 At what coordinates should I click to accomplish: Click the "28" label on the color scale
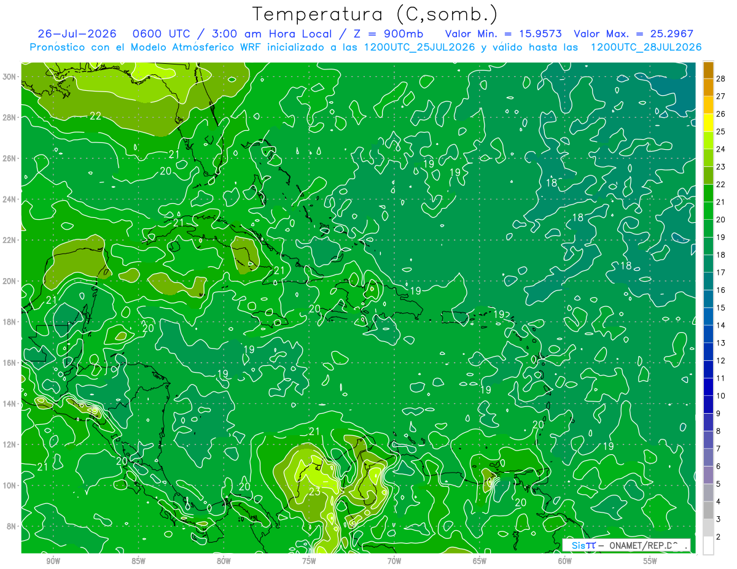click(721, 78)
